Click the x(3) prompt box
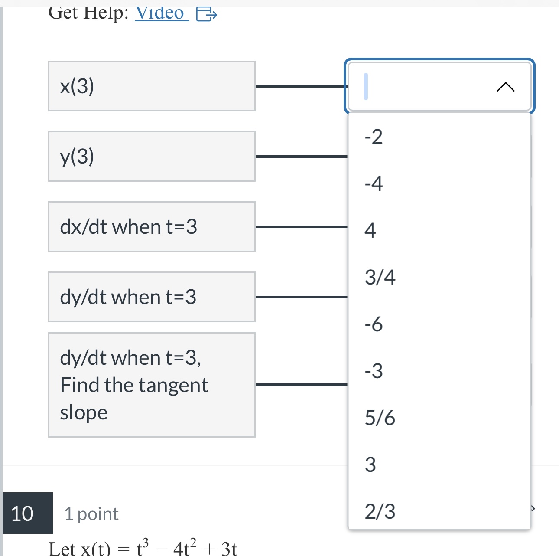This screenshot has height=556, width=559. (x=152, y=85)
